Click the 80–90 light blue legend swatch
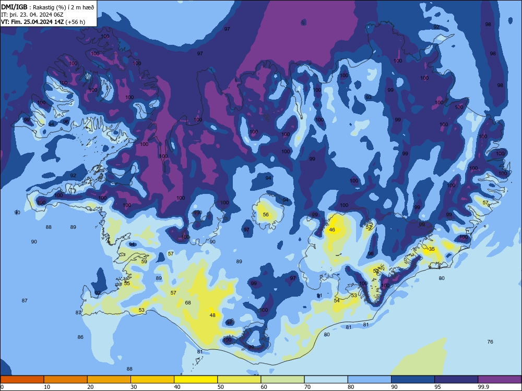This screenshot has height=391, width=522. coord(370,380)
